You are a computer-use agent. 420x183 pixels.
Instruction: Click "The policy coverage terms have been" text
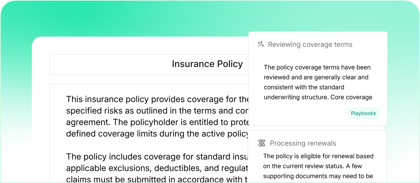point(317,67)
